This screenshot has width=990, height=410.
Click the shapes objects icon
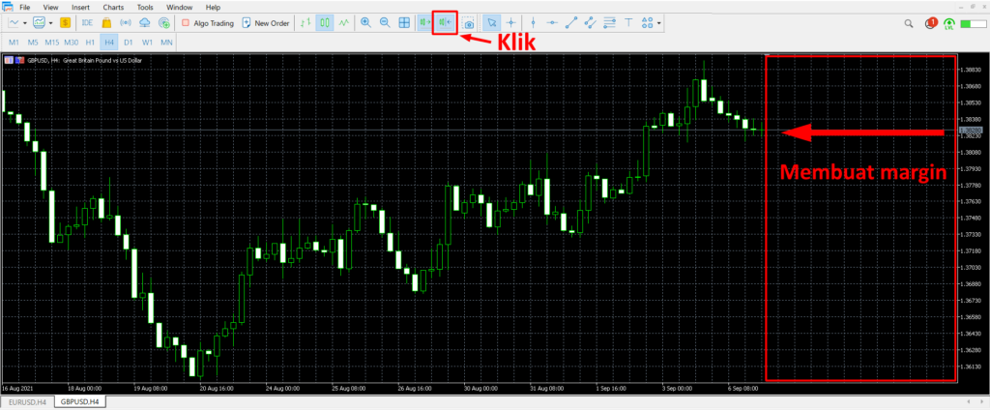tap(647, 23)
